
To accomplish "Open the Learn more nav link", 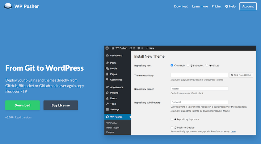I will (200, 6).
